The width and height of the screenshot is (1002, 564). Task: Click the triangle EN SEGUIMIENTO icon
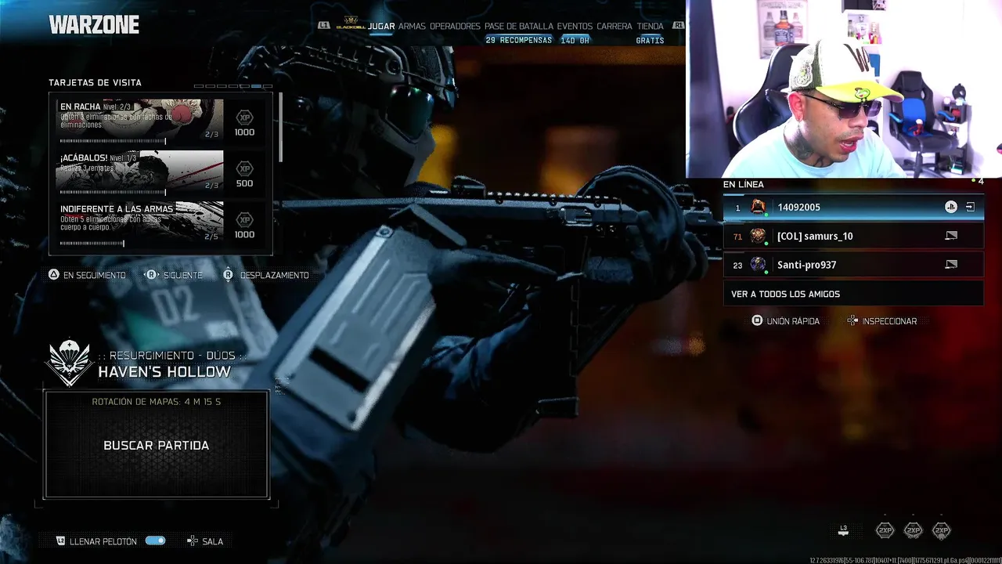[54, 275]
